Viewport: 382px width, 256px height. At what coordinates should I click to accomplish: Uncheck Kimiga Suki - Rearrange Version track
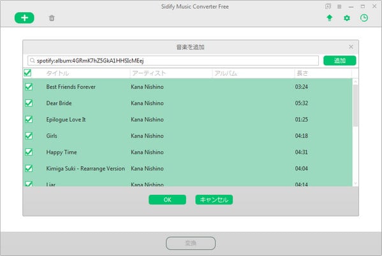(x=29, y=168)
